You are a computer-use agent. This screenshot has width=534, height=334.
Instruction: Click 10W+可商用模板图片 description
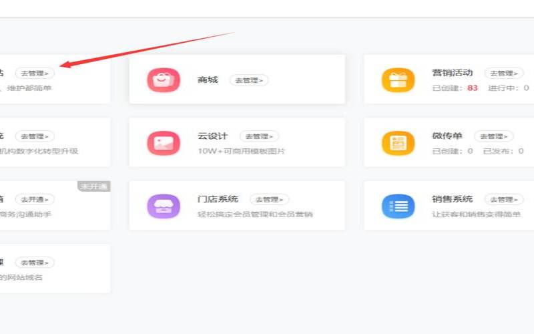[x=242, y=151]
